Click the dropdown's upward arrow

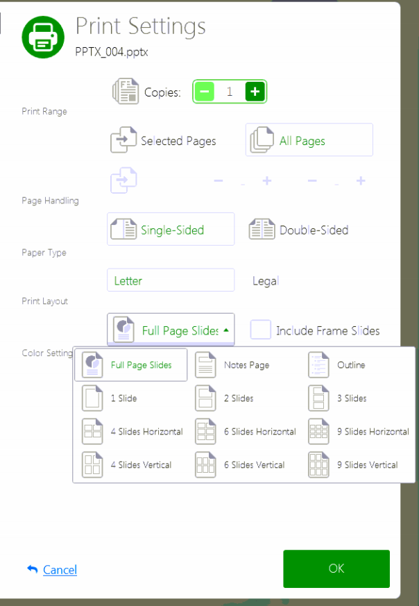coord(226,330)
